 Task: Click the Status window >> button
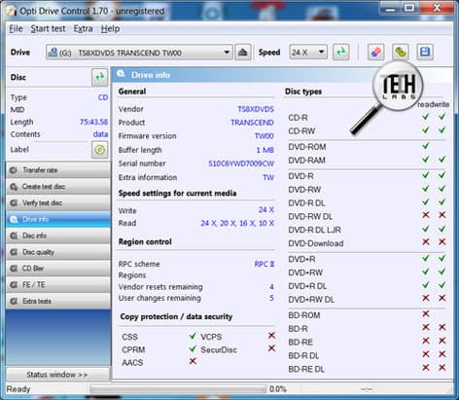point(57,375)
